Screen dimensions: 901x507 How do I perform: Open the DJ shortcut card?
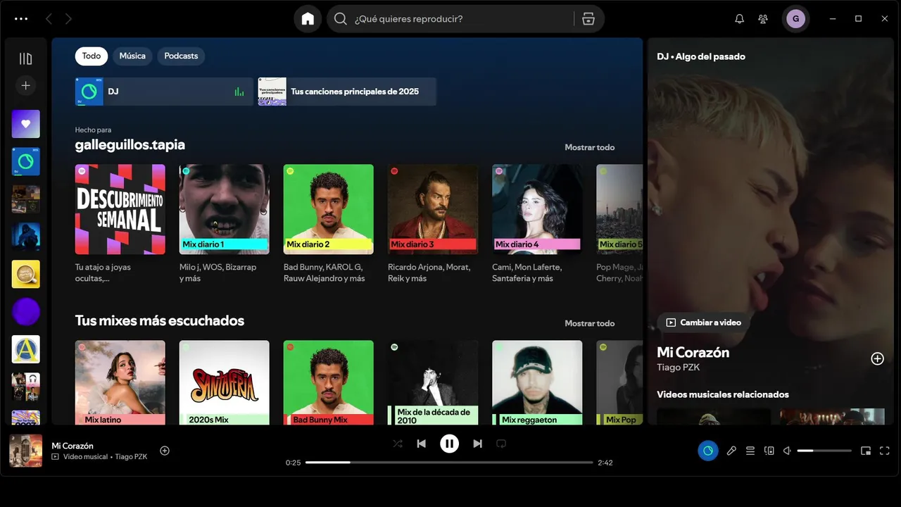[164, 92]
